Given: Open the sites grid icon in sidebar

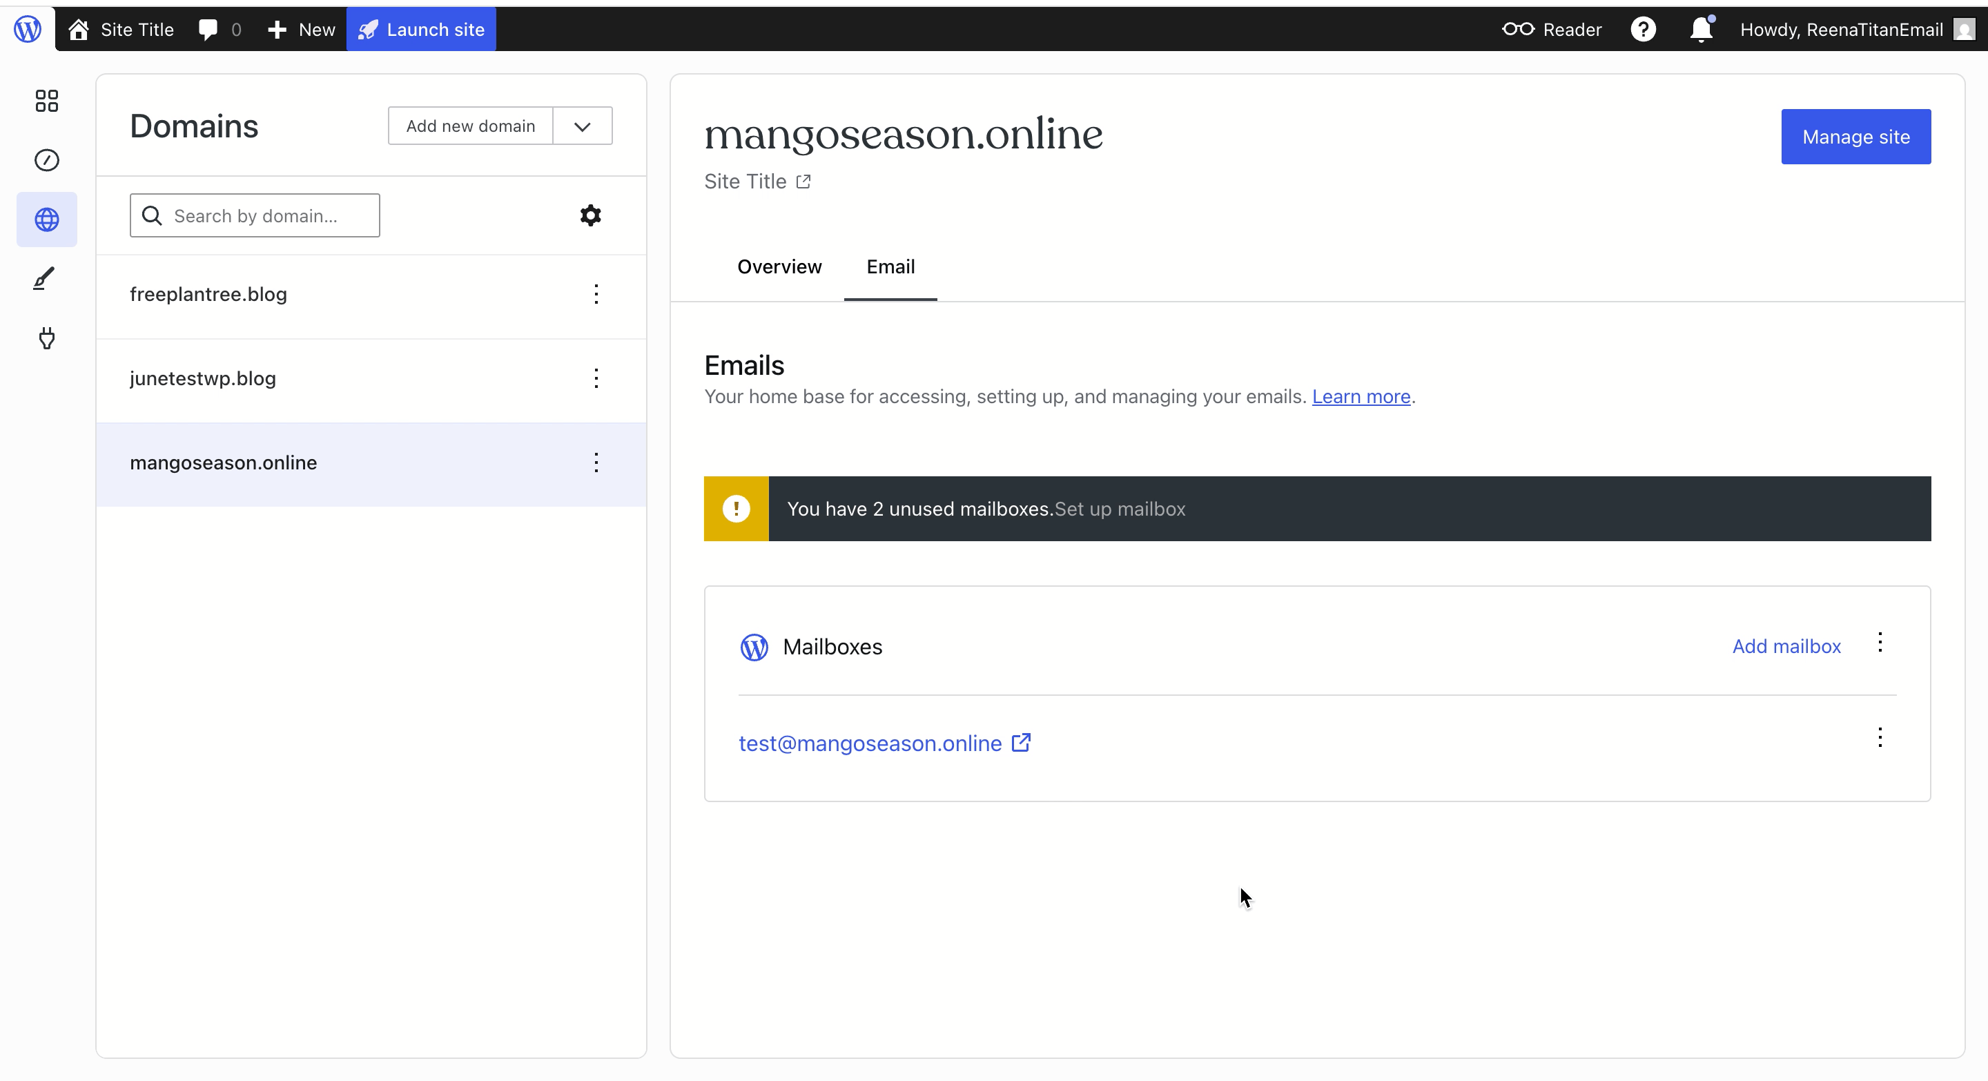Looking at the screenshot, I should pos(46,100).
